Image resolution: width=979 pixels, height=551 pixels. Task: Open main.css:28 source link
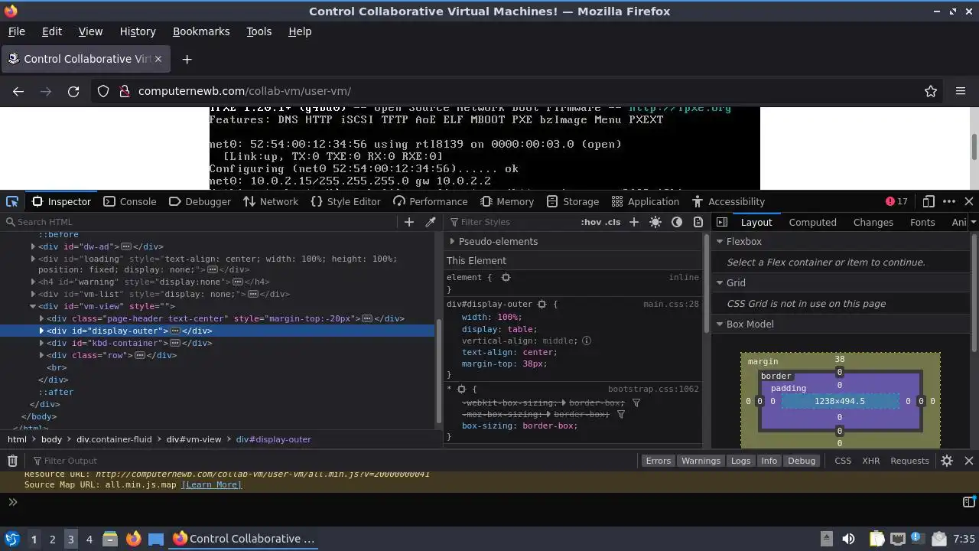pyautogui.click(x=671, y=304)
